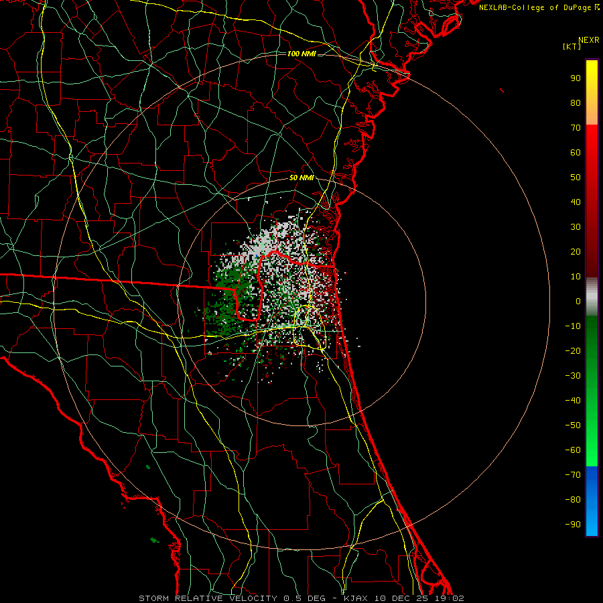Viewport: 603px width, 603px height.
Task: Click the -80 value on velocity scale
Action: click(573, 500)
